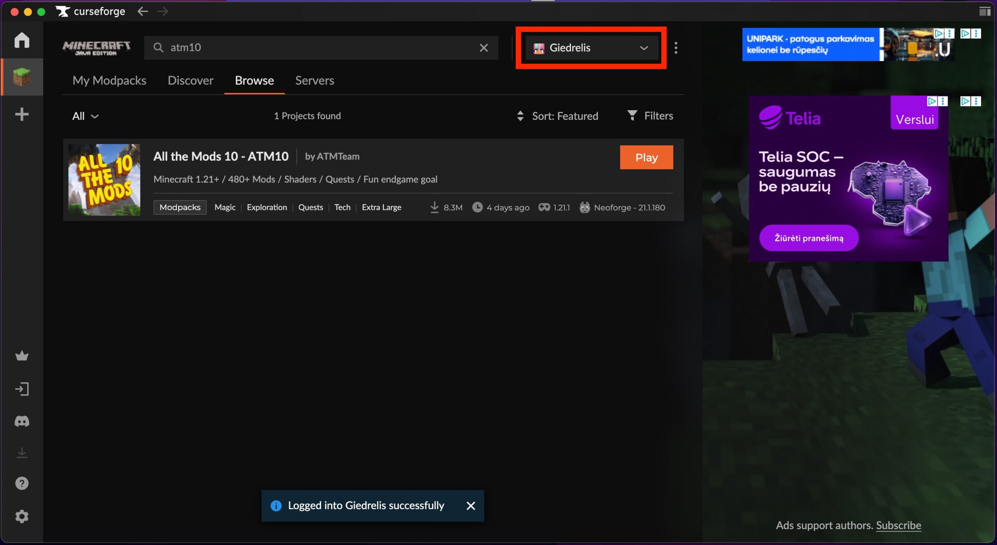Switch to the Discover tab
Viewport: 997px width, 545px height.
[190, 80]
